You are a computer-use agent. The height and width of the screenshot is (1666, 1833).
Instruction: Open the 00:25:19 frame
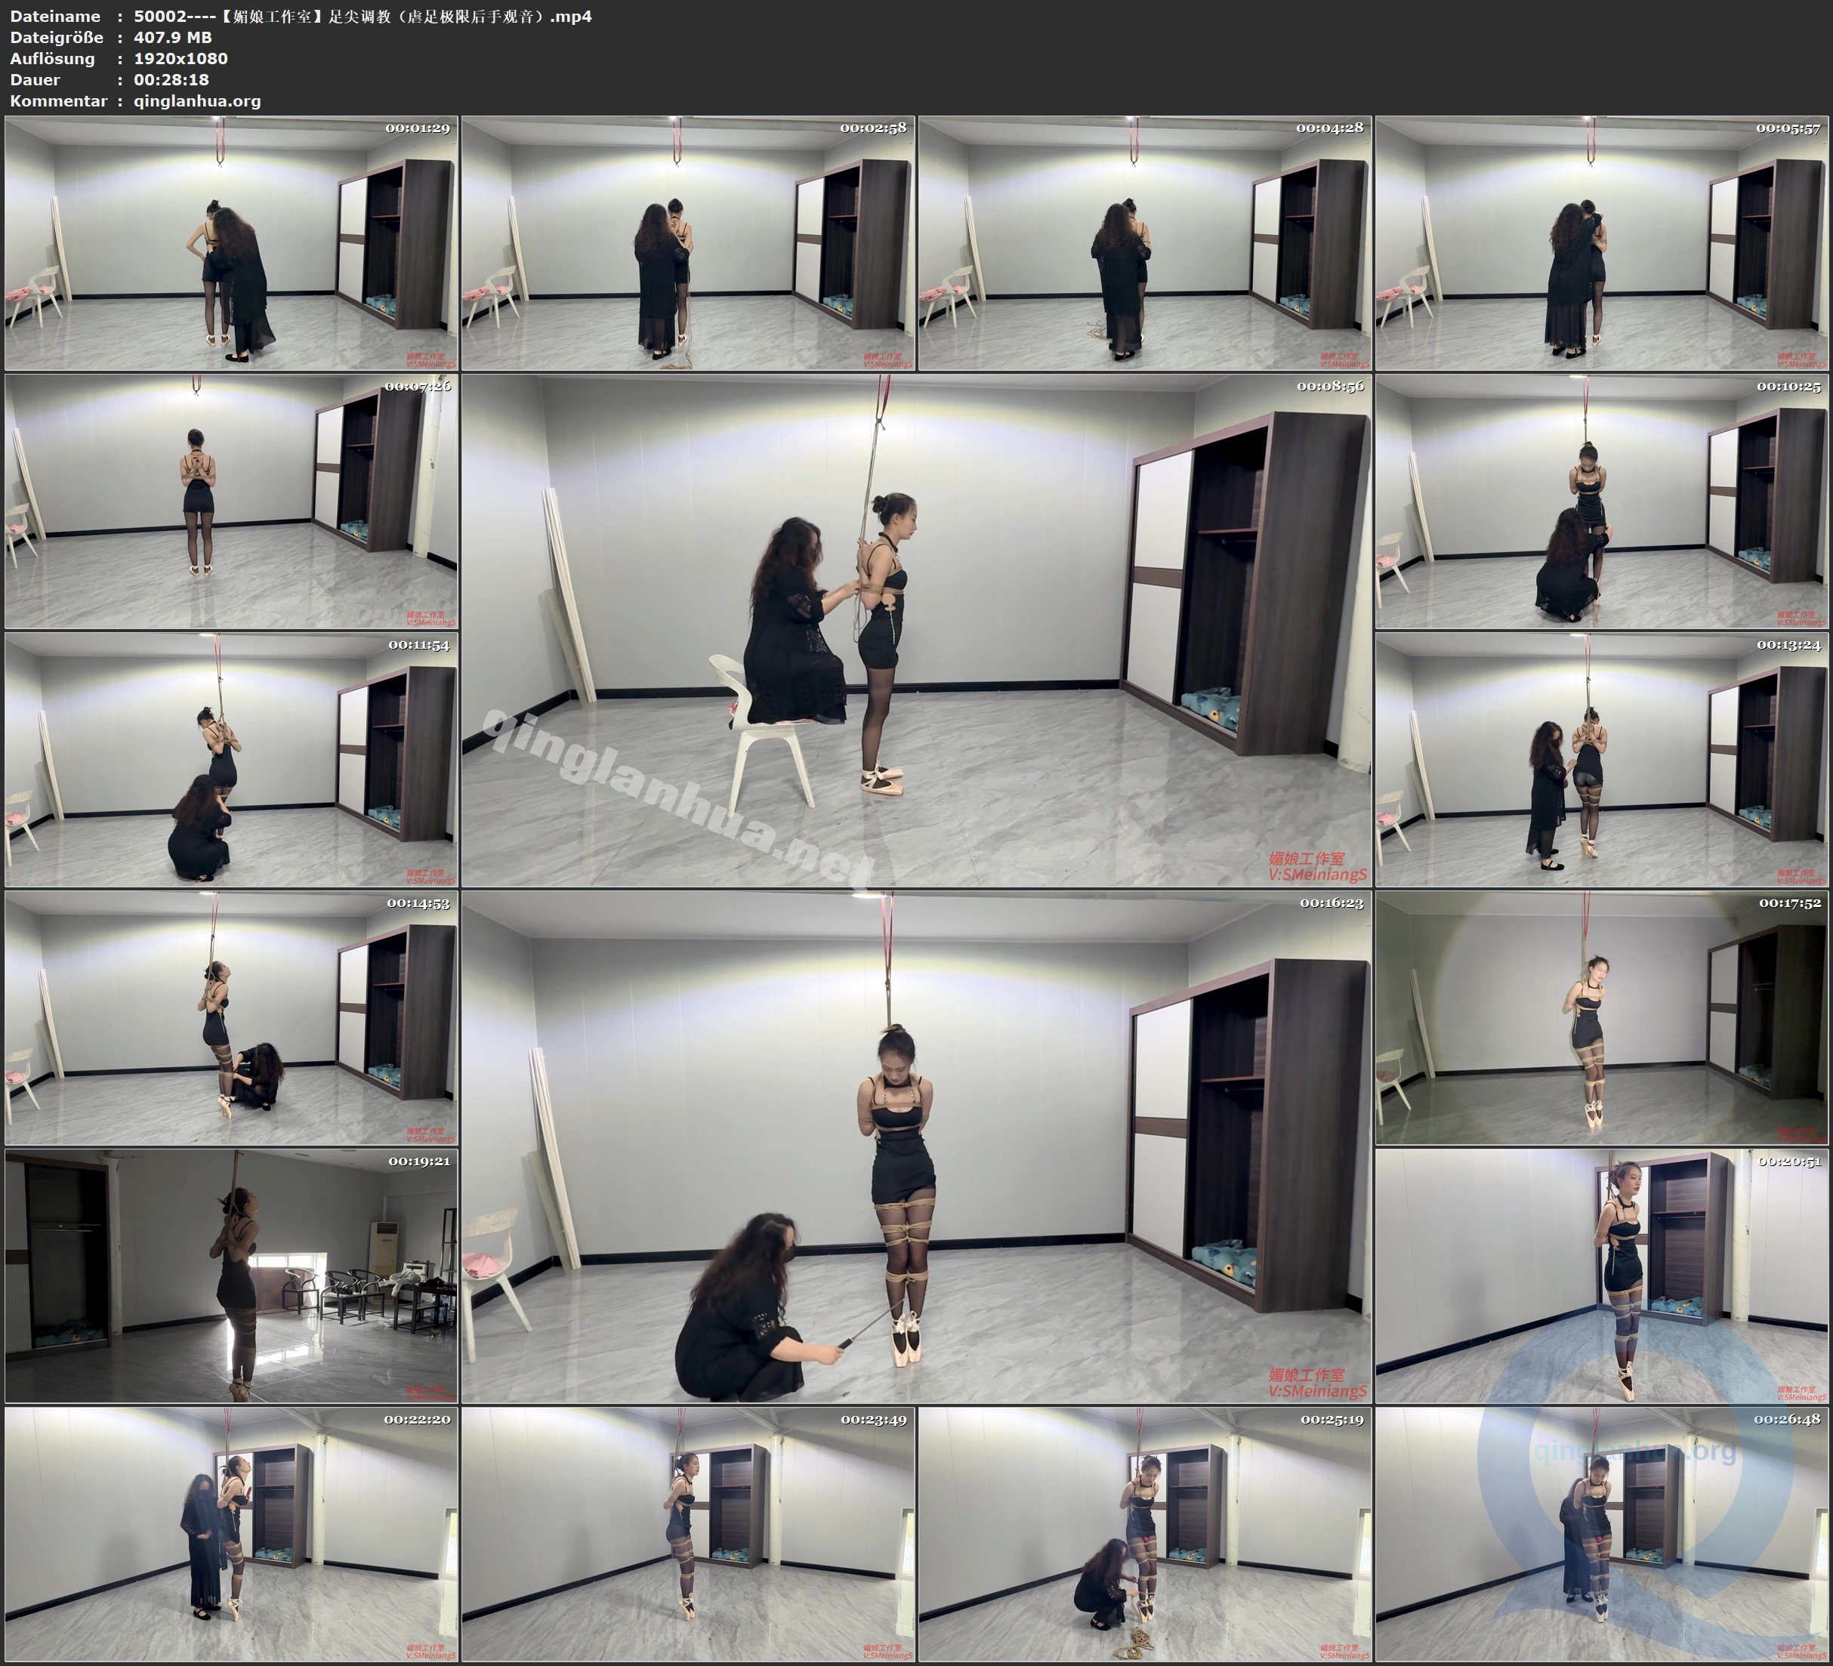click(x=1143, y=1534)
